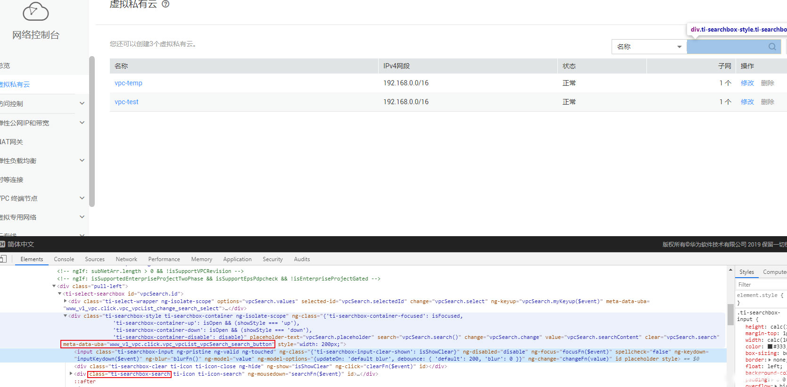Click the sidebar vertical scrollbar
Viewport: 787px width, 387px height.
[x=92, y=132]
